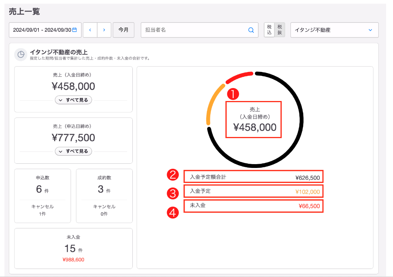Click the イタンジ不動産の売上 section title
The width and height of the screenshot is (393, 277).
59,52
